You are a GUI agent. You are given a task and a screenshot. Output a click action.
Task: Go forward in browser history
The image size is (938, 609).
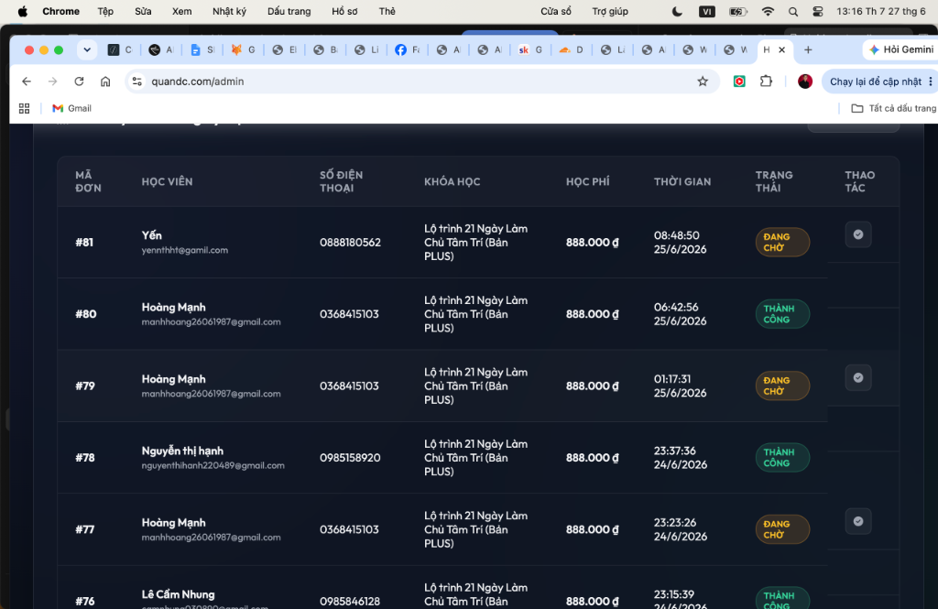point(52,82)
